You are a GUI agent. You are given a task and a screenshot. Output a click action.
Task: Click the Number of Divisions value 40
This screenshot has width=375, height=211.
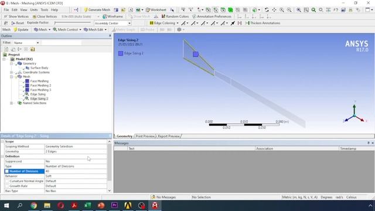76,171
